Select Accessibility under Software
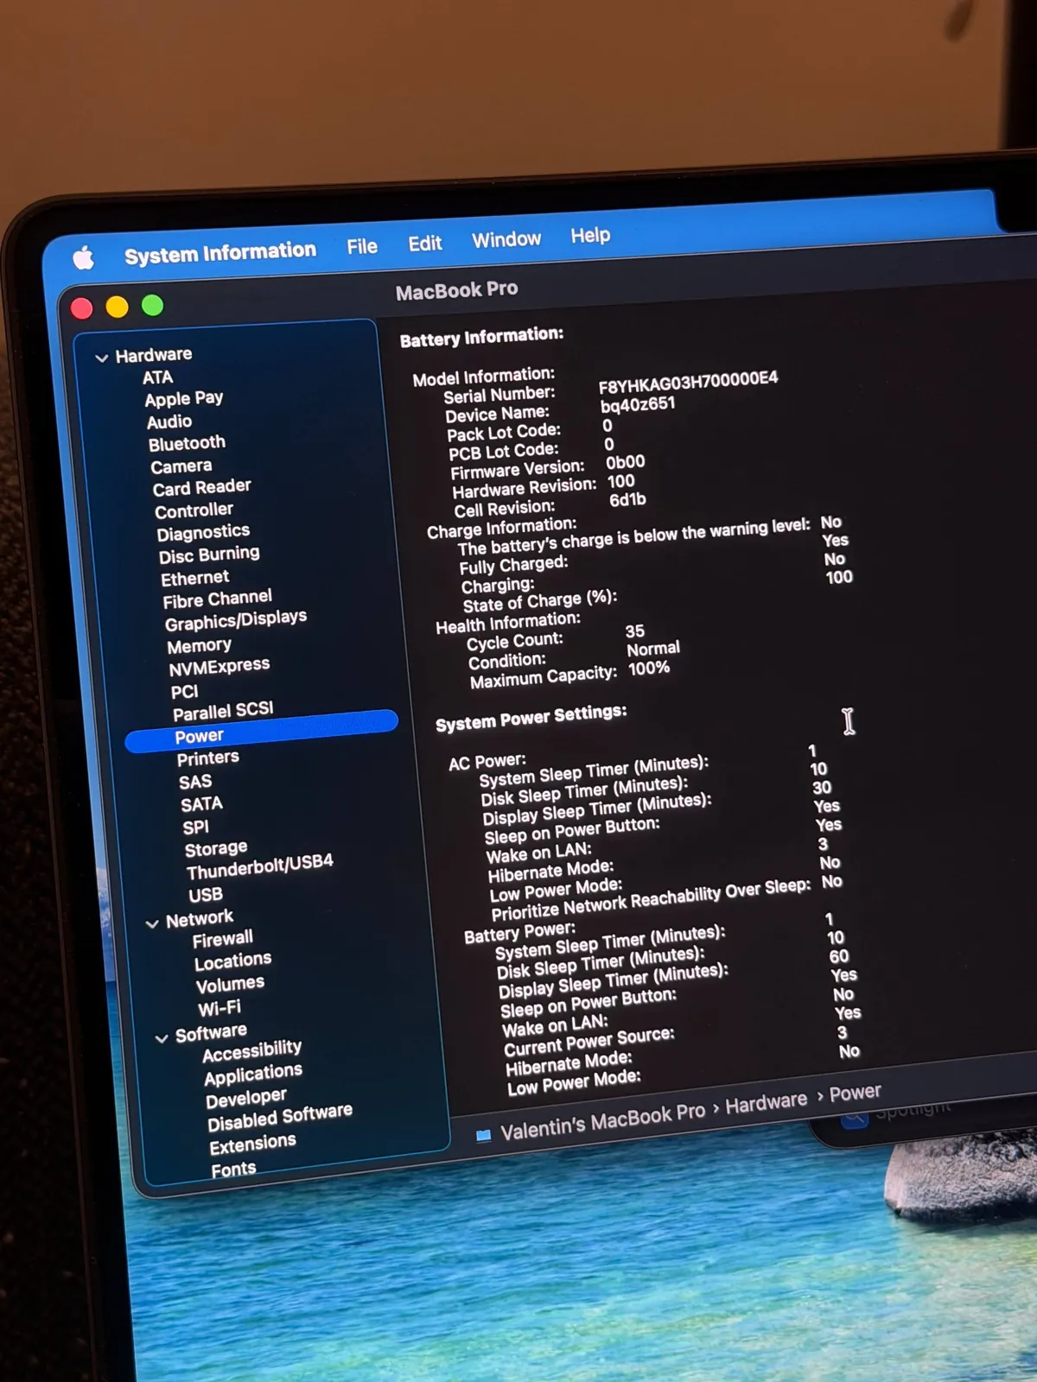This screenshot has height=1382, width=1037. click(251, 1051)
